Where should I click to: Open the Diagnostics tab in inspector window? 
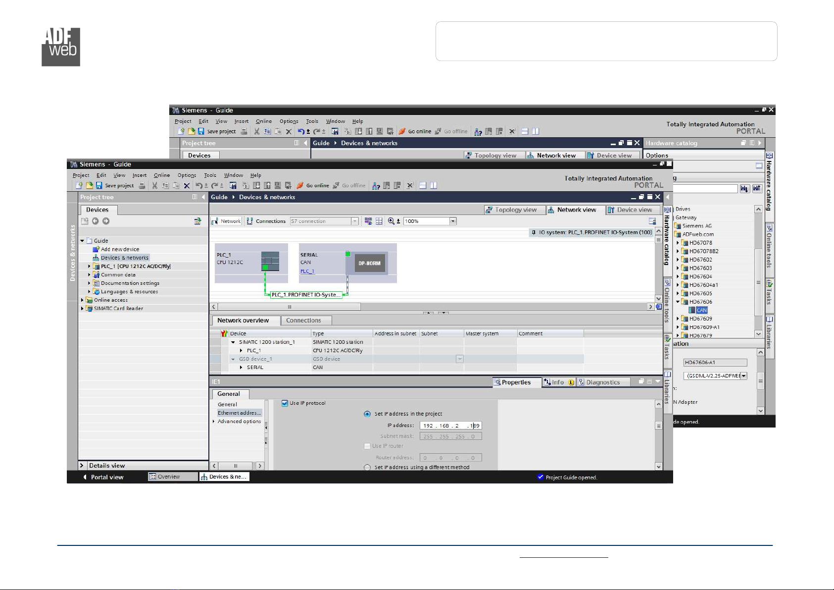click(x=603, y=382)
